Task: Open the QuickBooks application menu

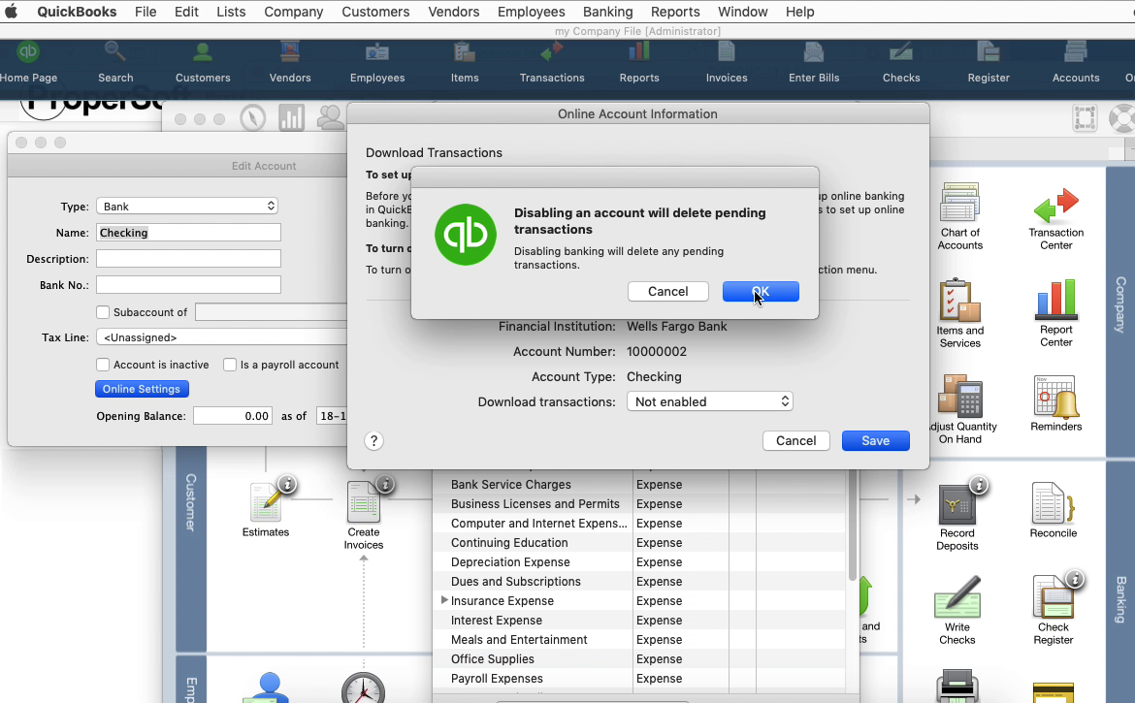Action: [x=77, y=12]
